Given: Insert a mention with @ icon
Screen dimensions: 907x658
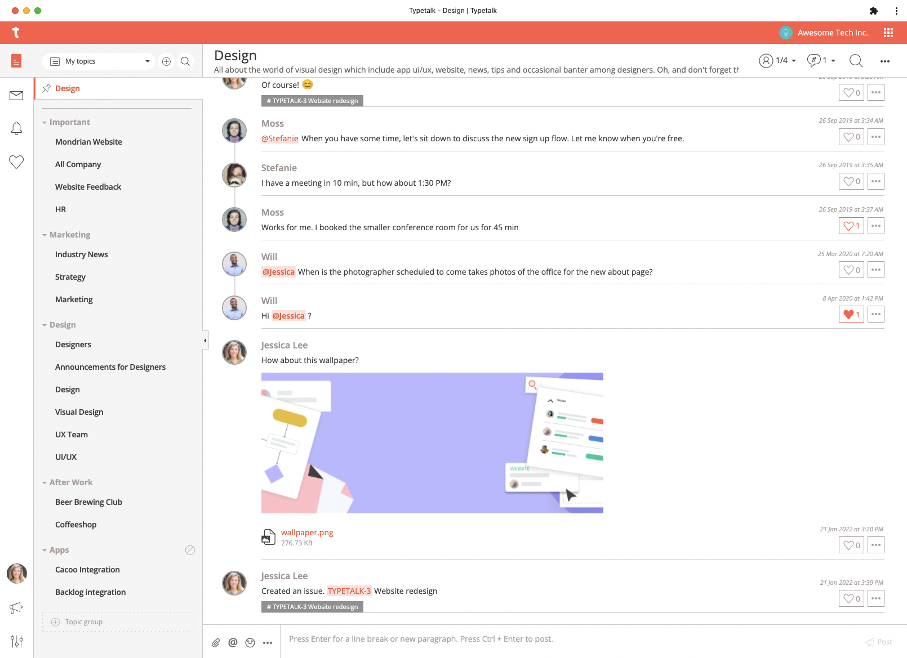Looking at the screenshot, I should tap(233, 642).
